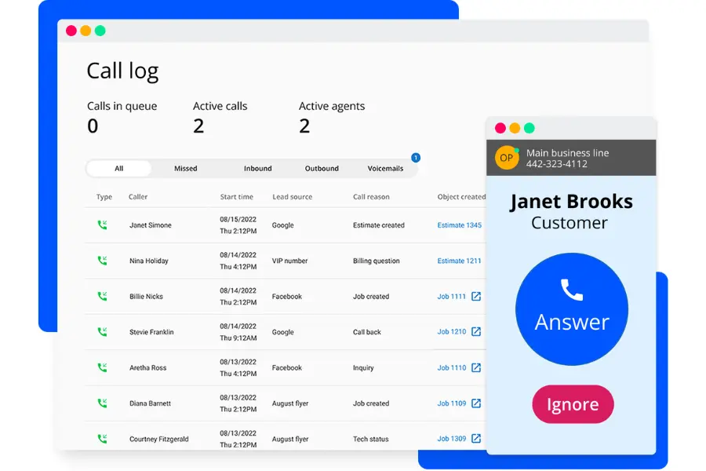
Task: Click inbound call icon for Courtney Fitzgerald
Action: [102, 438]
